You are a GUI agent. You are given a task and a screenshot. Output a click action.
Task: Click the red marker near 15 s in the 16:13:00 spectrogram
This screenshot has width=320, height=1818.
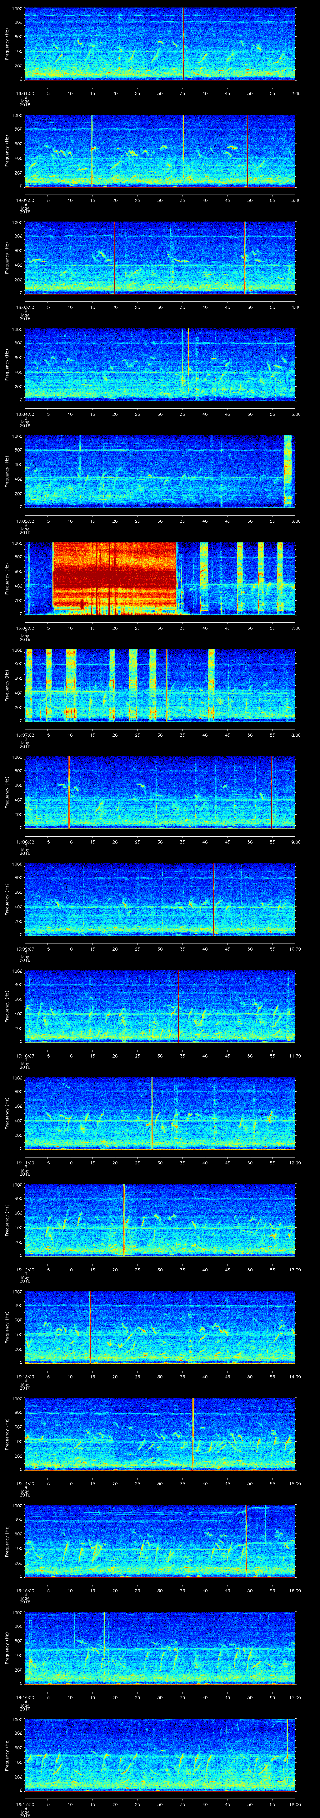pyautogui.click(x=91, y=1326)
